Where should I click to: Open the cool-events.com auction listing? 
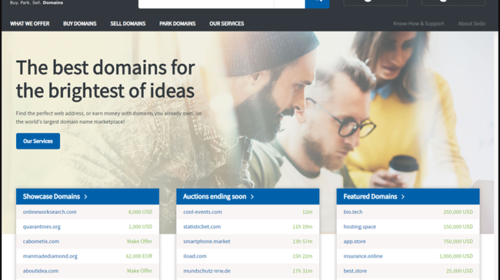tap(203, 212)
